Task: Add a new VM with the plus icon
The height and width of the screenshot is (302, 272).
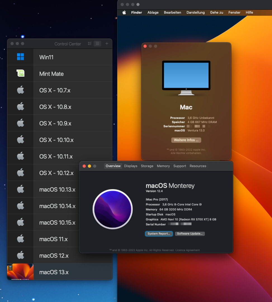Action: [107, 44]
